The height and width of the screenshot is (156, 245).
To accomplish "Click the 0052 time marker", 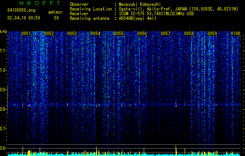I will 49,34.
